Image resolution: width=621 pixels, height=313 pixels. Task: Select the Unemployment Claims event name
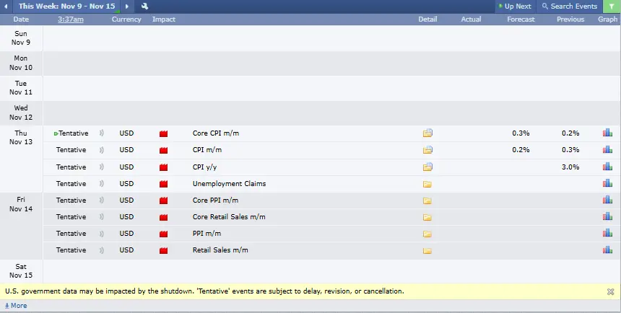click(230, 184)
